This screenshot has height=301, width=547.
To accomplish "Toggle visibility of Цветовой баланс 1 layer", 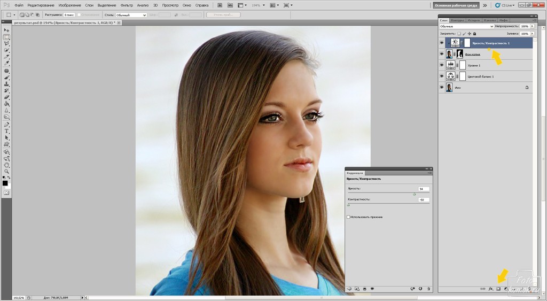I will point(441,76).
